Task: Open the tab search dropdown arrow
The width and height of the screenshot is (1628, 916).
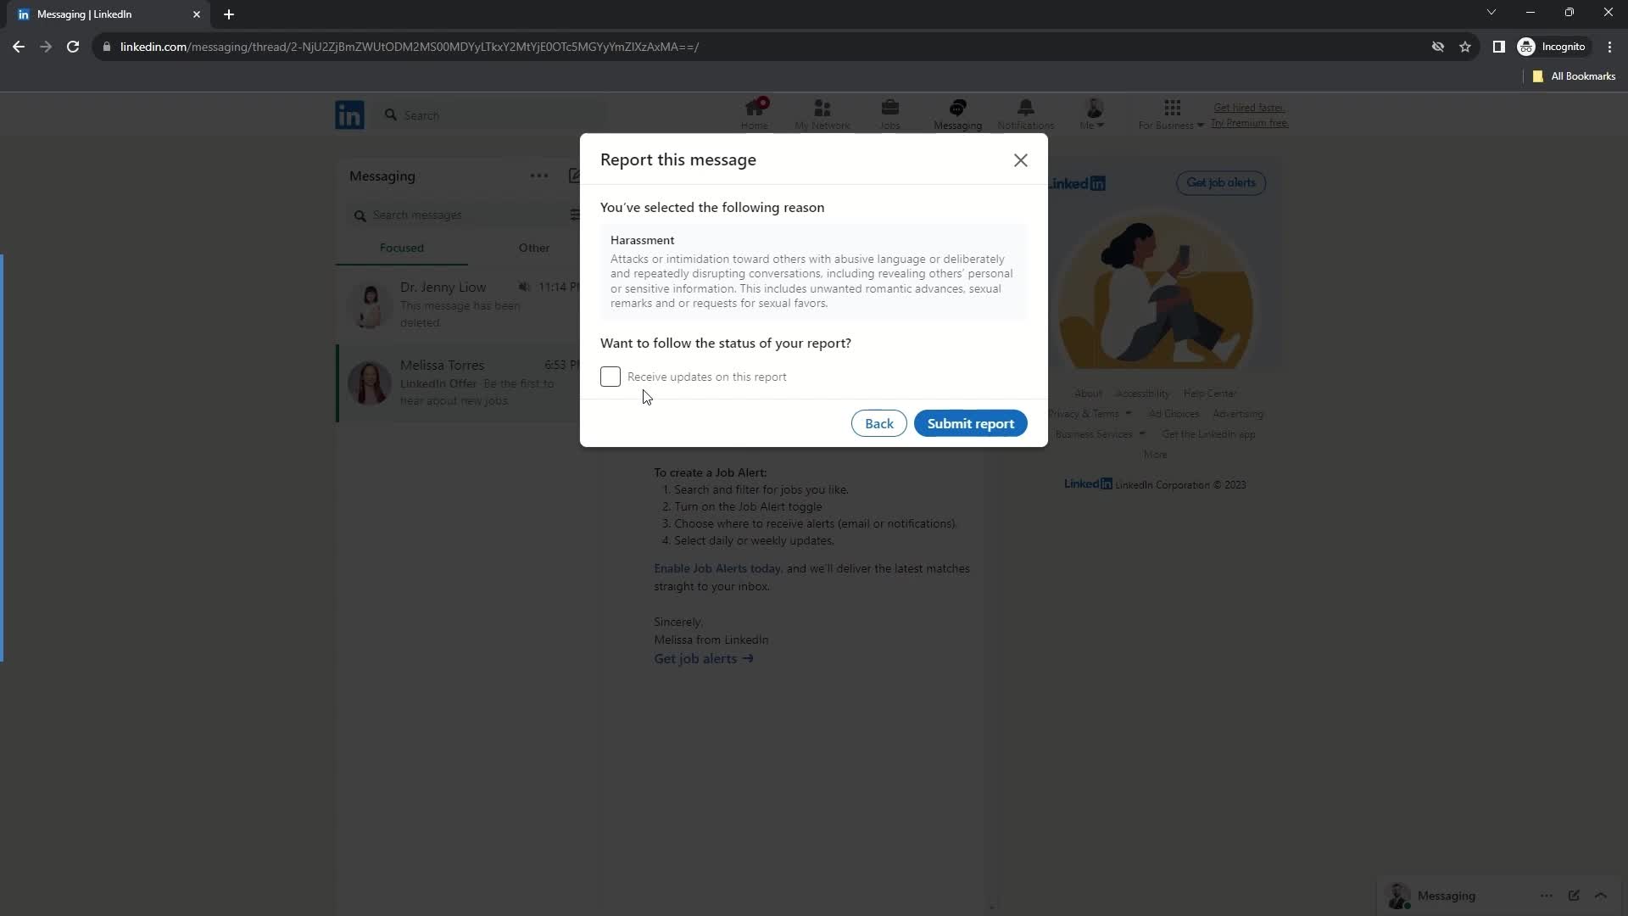Action: click(x=1491, y=12)
